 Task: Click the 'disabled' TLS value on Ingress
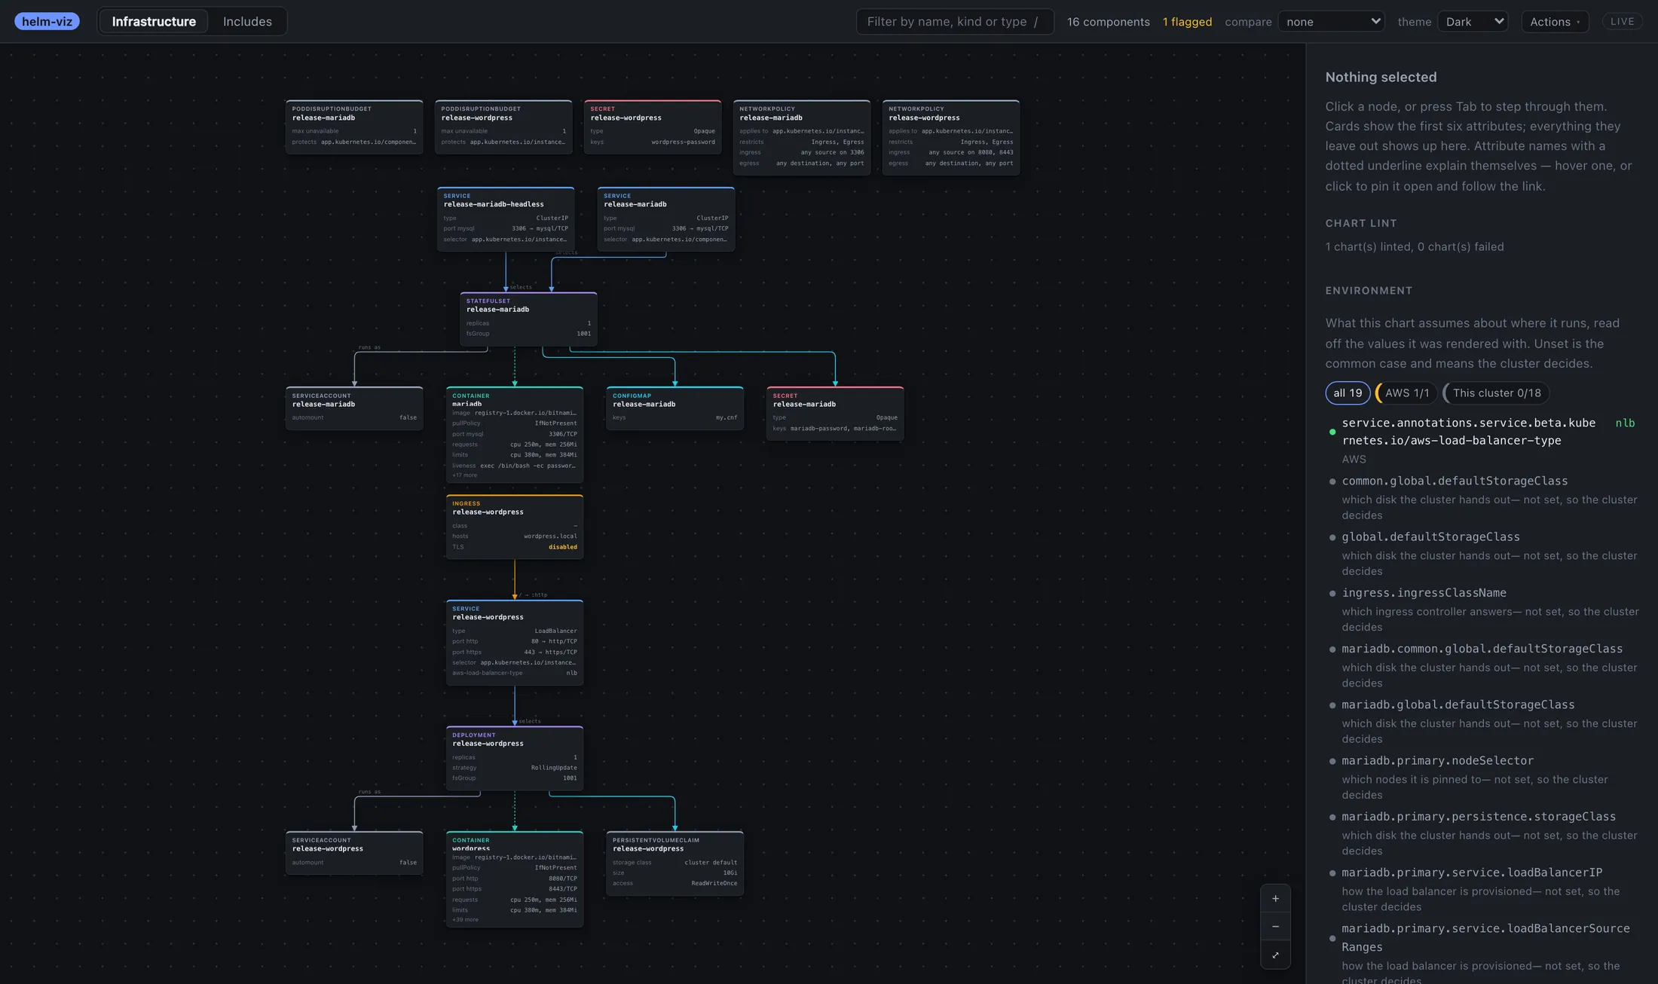tap(562, 547)
